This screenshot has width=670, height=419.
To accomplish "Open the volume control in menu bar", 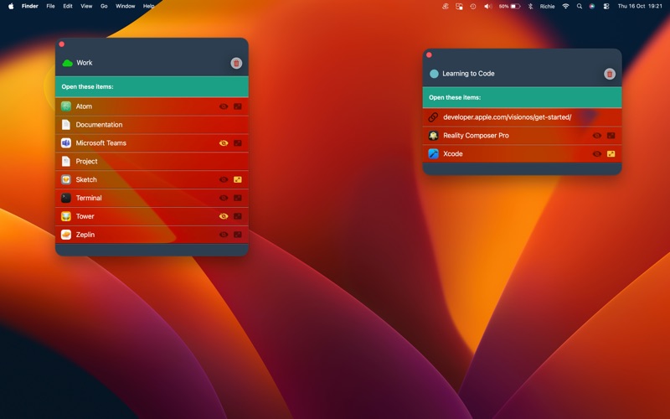I will point(488,7).
